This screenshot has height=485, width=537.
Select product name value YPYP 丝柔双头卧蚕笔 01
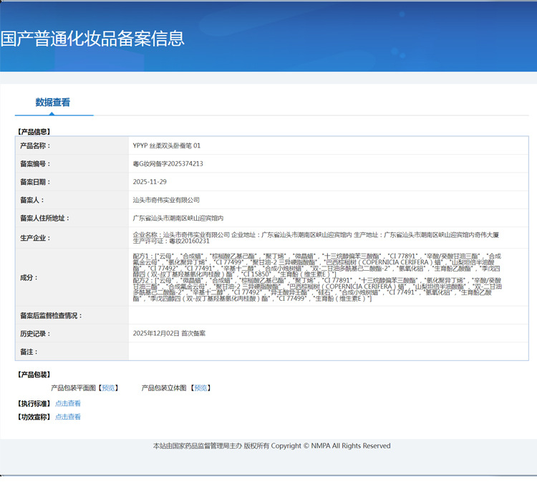[166, 145]
